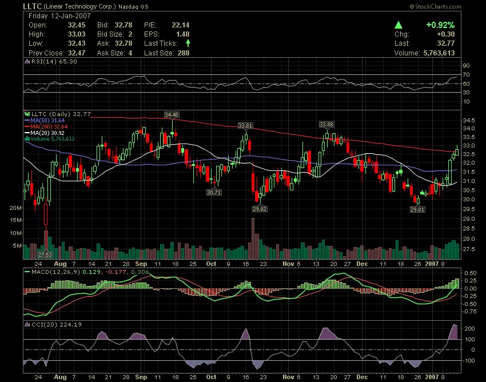Click the -0.75 level on MACD axis

tap(470, 311)
